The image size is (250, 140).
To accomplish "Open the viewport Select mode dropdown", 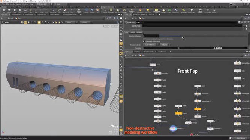I will [x=72, y=22].
